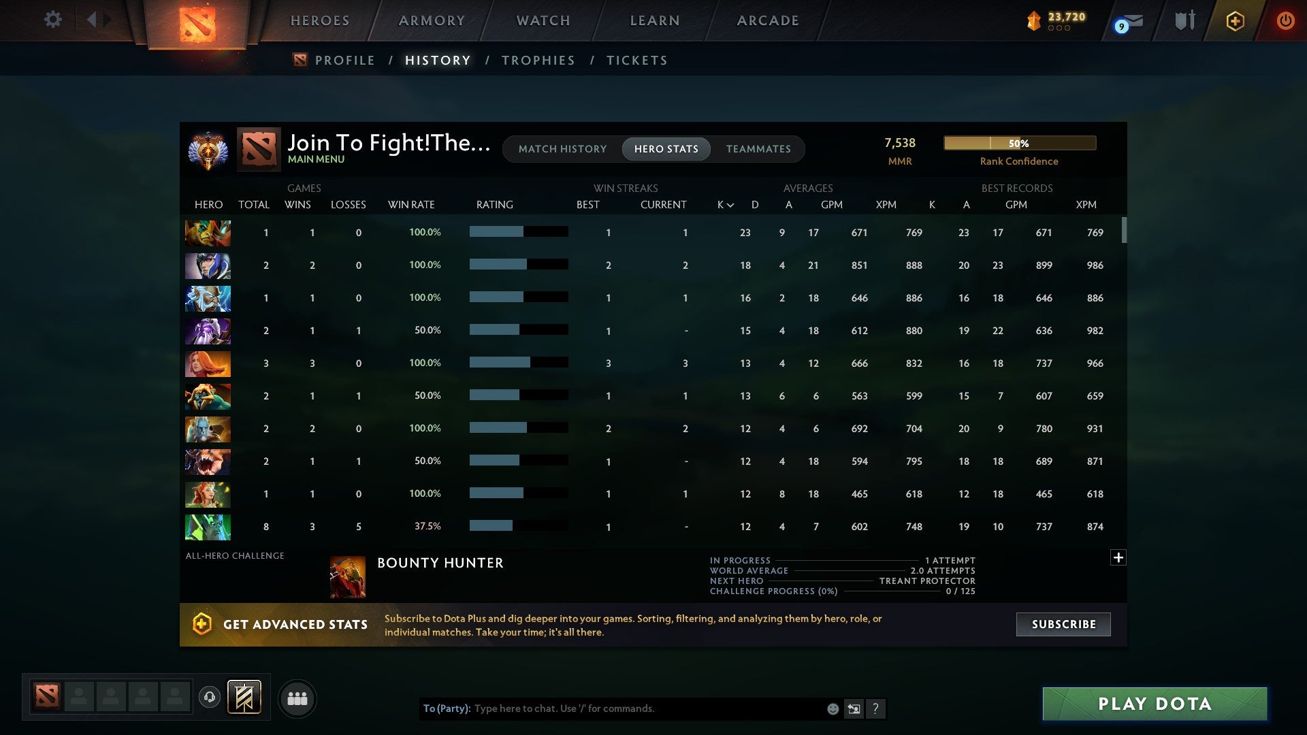This screenshot has width=1307, height=735.
Task: Open the Dota Plus hexagon icon
Action: pos(1234,21)
